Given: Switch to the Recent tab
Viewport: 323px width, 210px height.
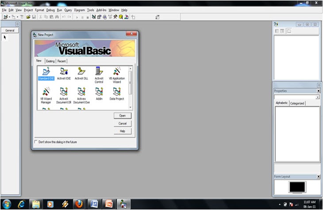Looking at the screenshot, I should 62,61.
